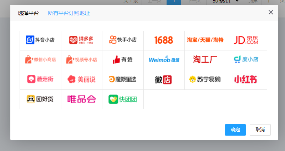Select the 小红书 platform logo
The height and width of the screenshot is (151, 285).
[246, 79]
